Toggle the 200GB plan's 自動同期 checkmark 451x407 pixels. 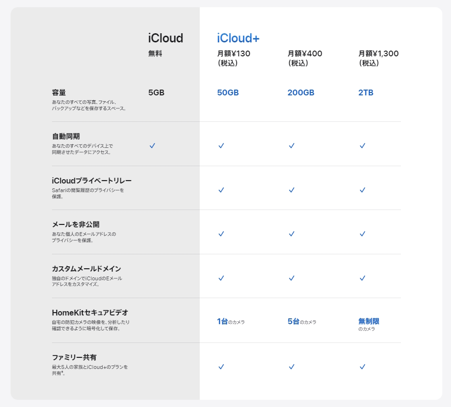pos(291,145)
